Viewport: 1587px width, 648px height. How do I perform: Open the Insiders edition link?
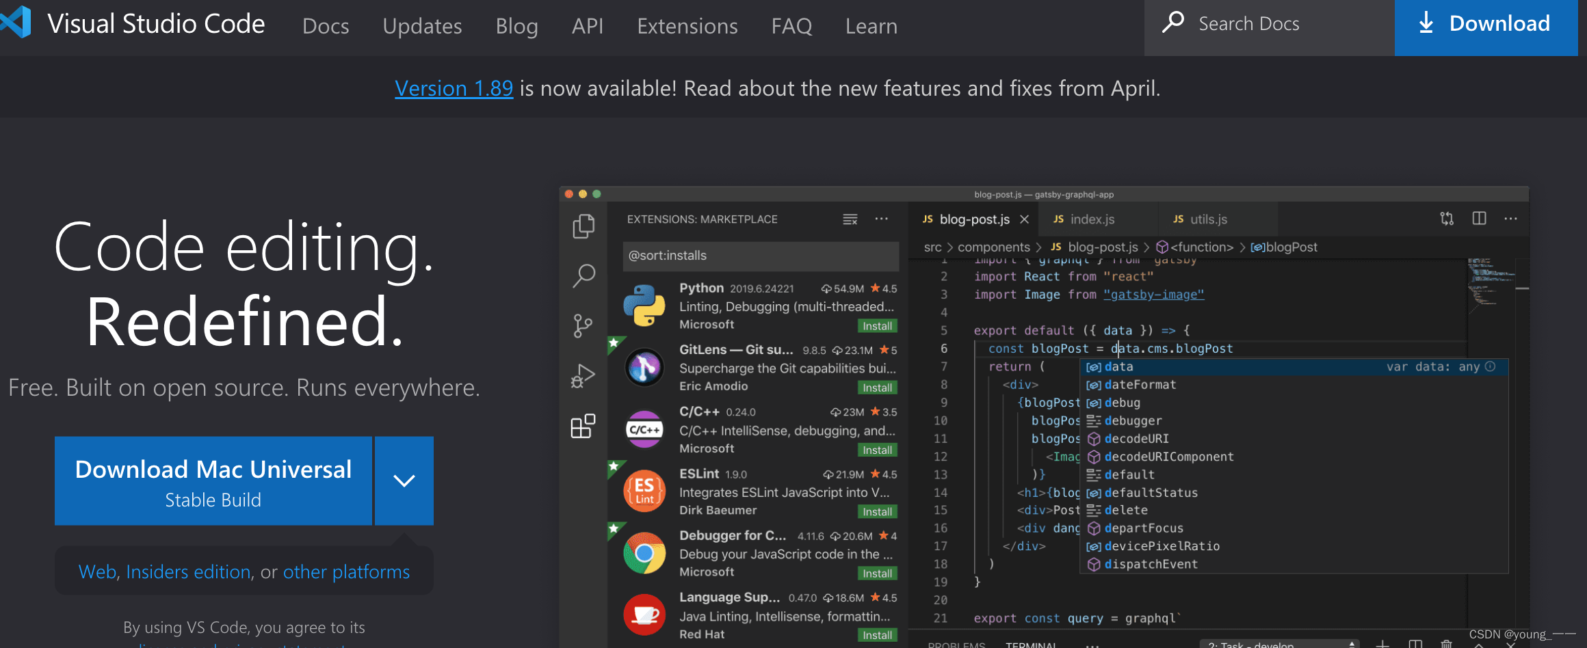(x=188, y=571)
